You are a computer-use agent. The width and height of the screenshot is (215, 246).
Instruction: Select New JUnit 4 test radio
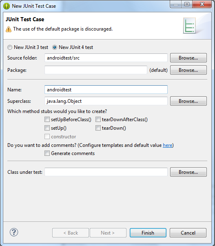pos(55,47)
